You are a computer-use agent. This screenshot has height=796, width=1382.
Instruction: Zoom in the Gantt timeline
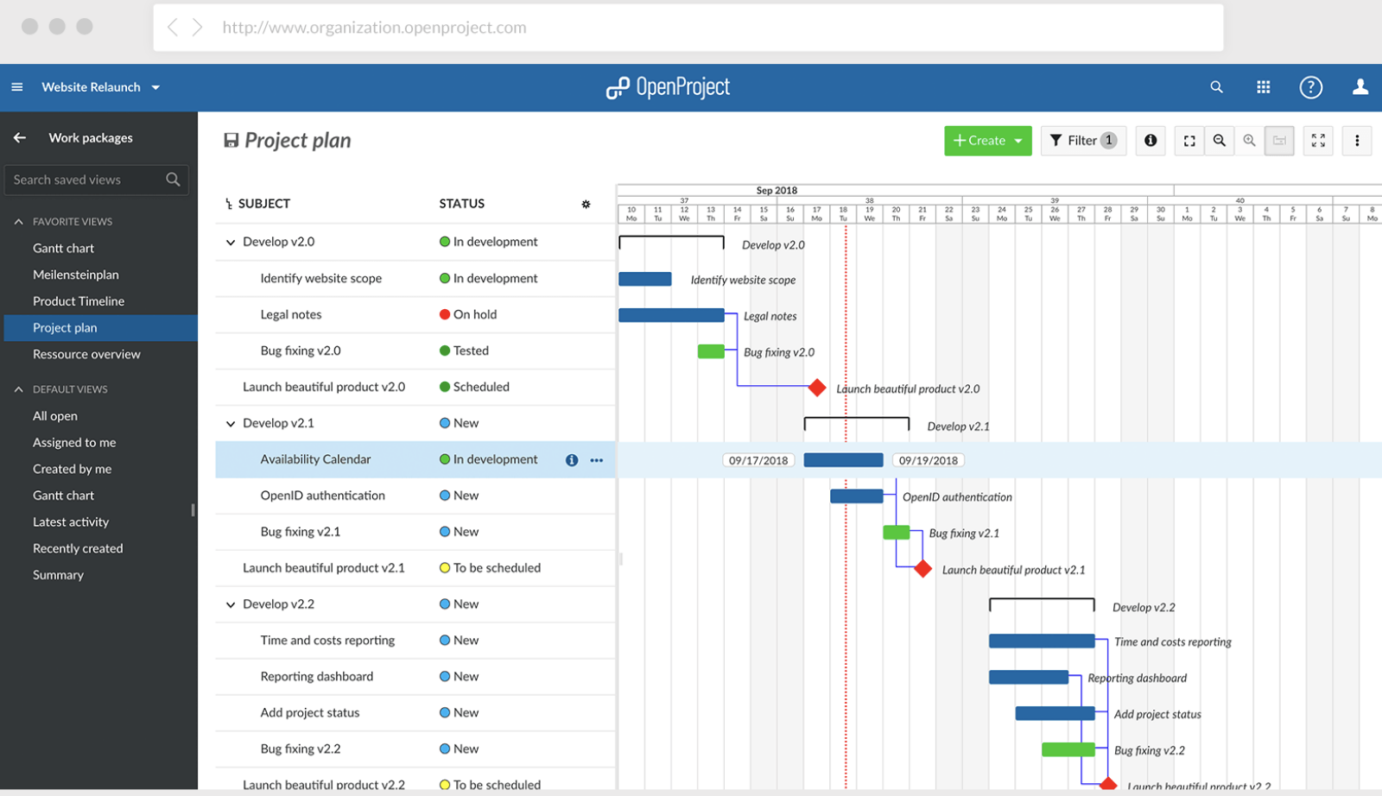(1249, 141)
